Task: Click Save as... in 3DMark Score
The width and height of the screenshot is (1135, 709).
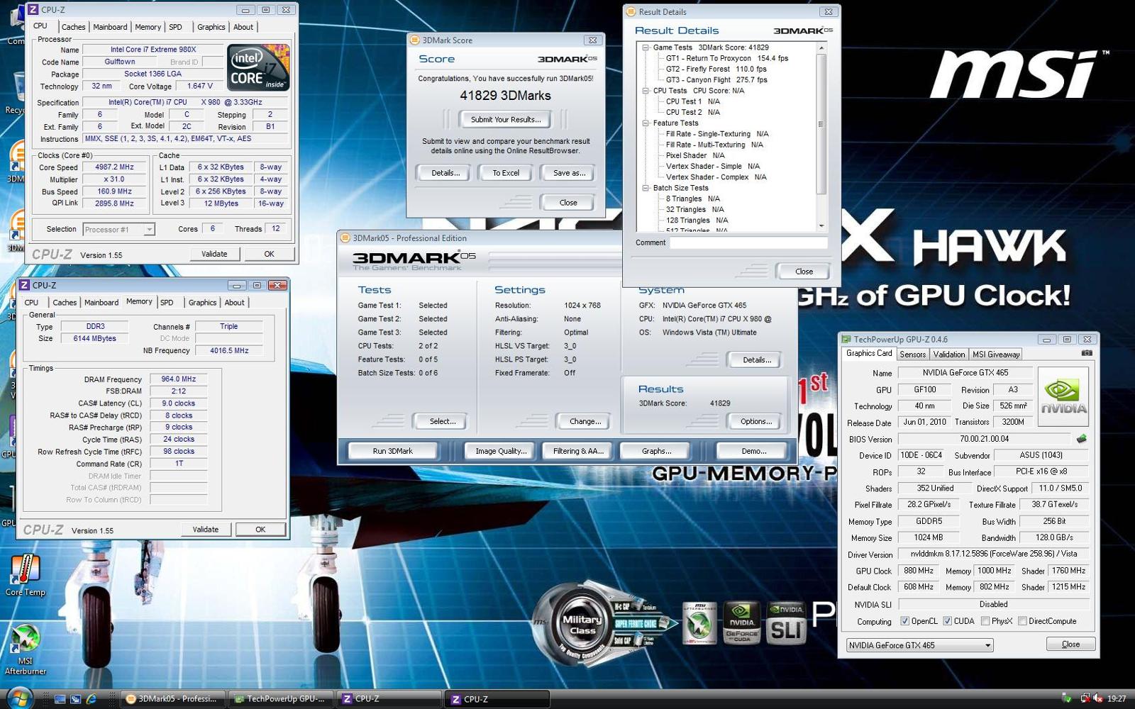Action: click(569, 173)
